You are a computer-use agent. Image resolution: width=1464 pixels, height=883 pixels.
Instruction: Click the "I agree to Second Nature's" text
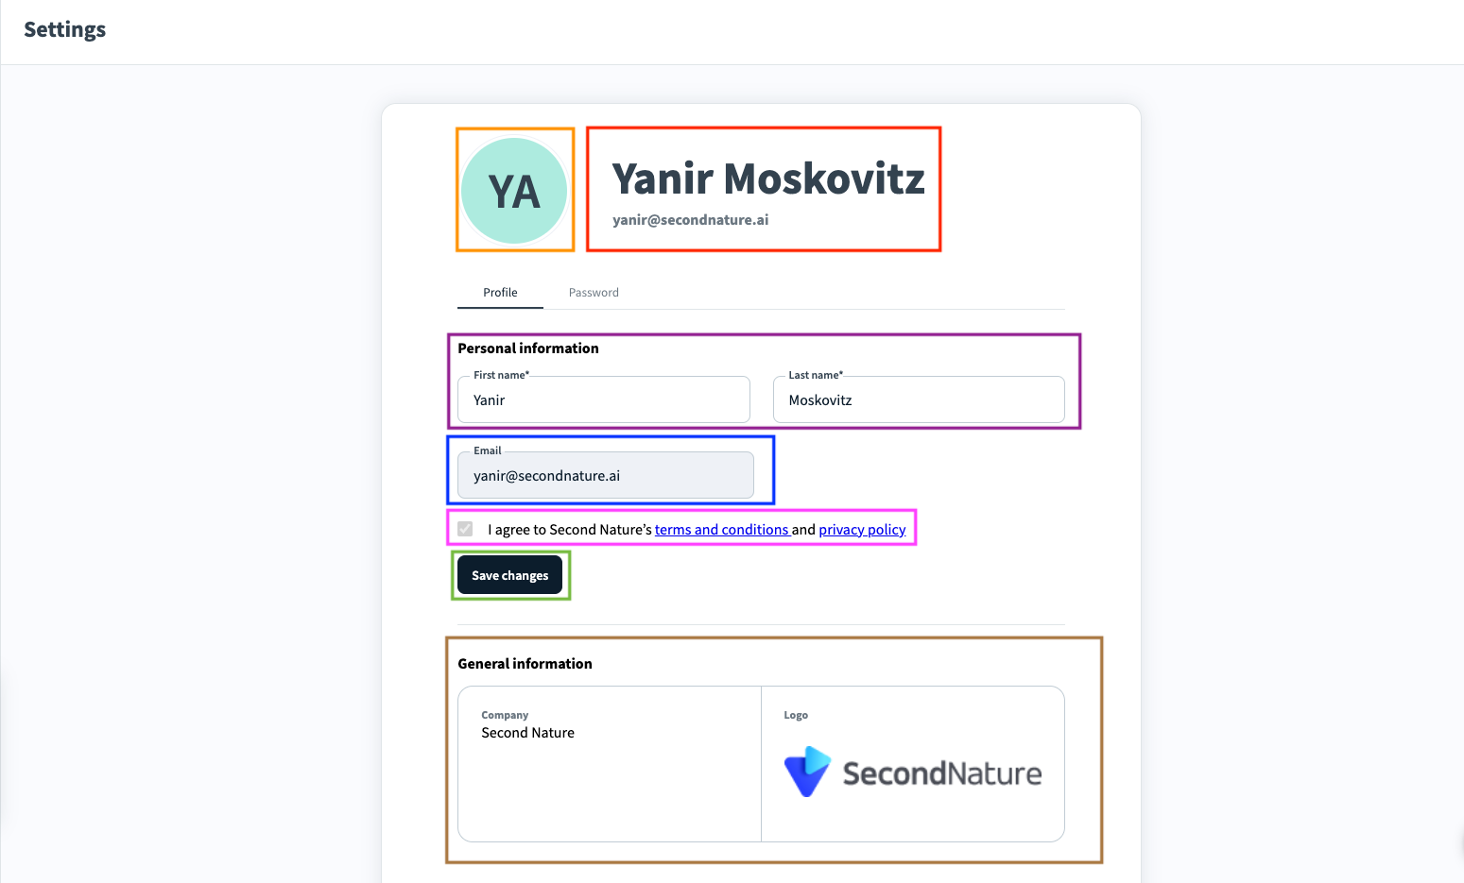point(570,530)
